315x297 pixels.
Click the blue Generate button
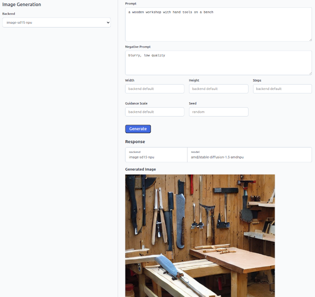coord(138,129)
